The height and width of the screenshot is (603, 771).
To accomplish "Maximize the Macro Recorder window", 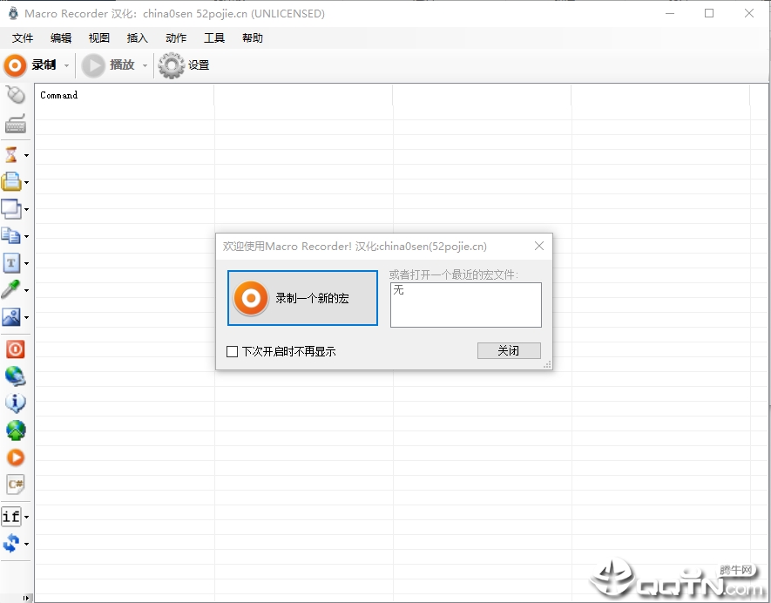I will [x=709, y=13].
